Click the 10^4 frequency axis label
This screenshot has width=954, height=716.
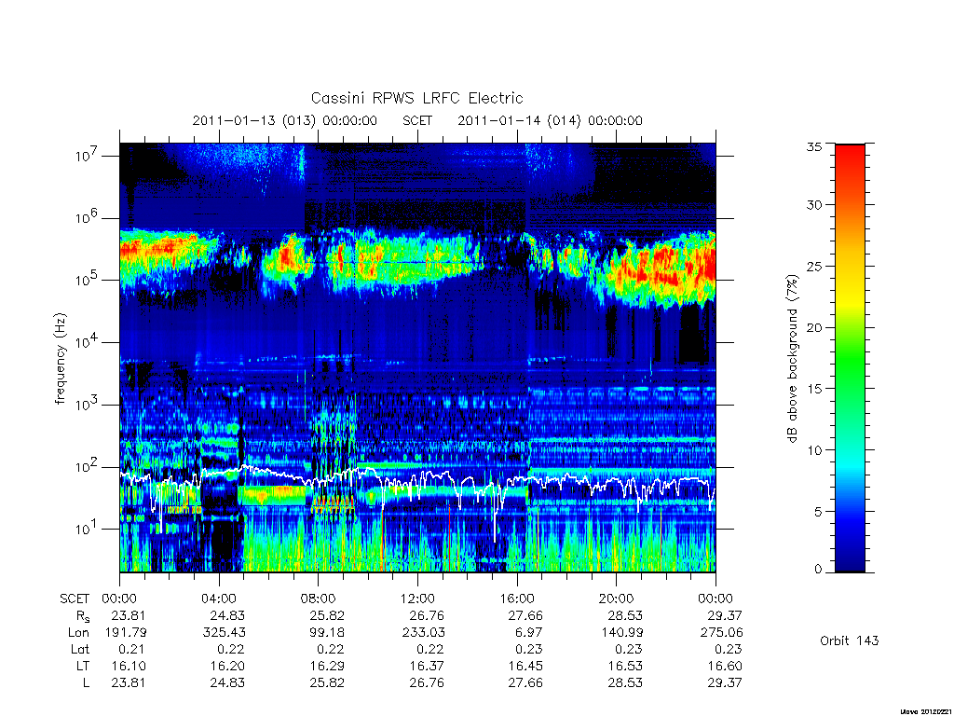point(88,342)
